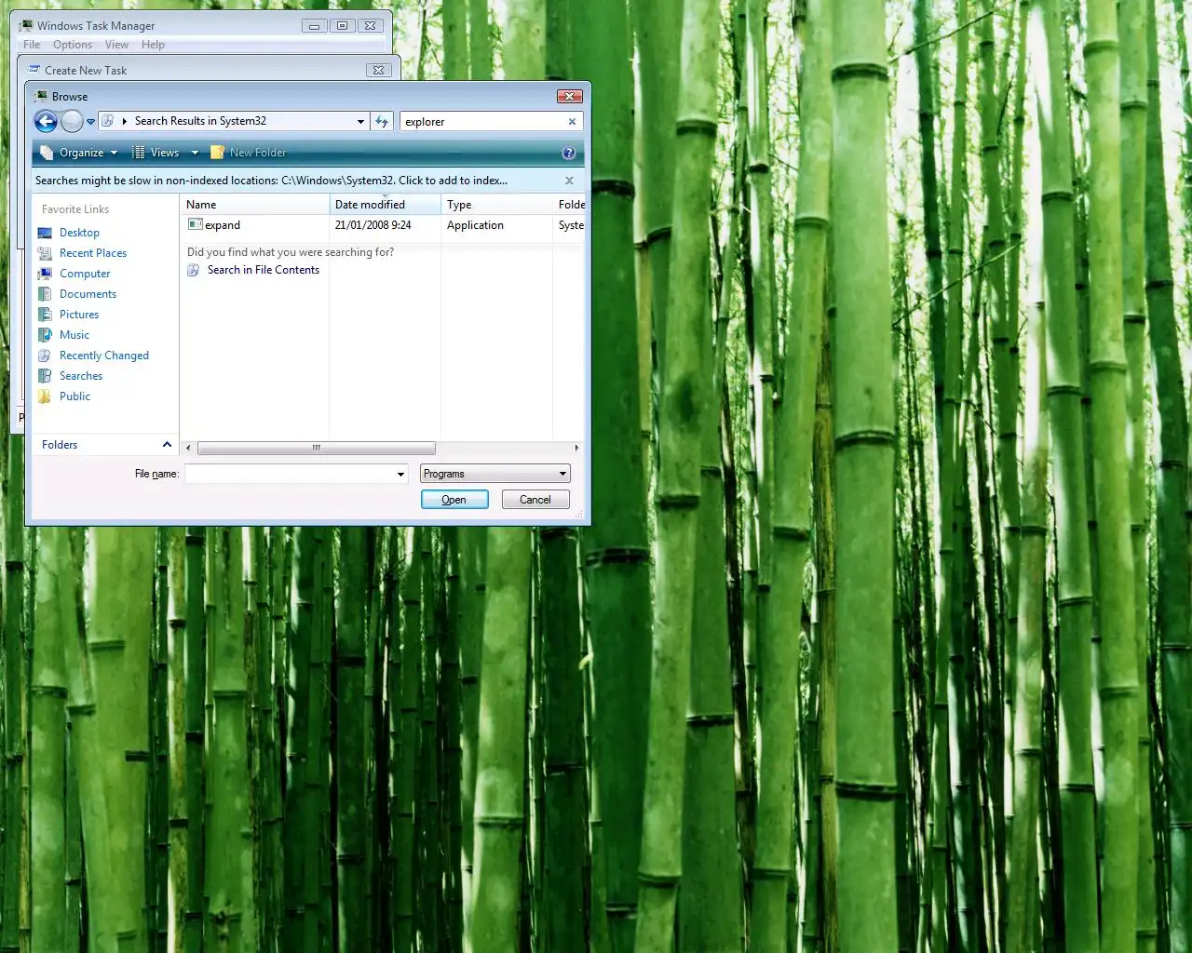The image size is (1192, 953).
Task: Open Options menu in Task Manager
Action: point(73,45)
